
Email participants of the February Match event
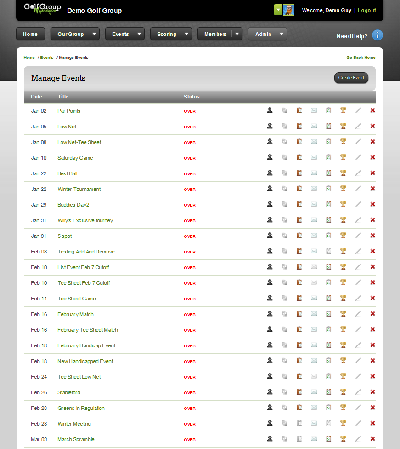point(314,314)
